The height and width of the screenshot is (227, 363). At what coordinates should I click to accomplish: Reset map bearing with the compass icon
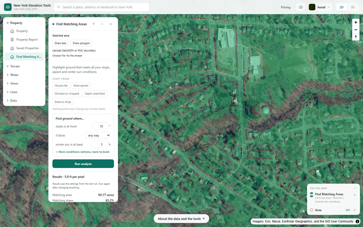[x=356, y=37]
